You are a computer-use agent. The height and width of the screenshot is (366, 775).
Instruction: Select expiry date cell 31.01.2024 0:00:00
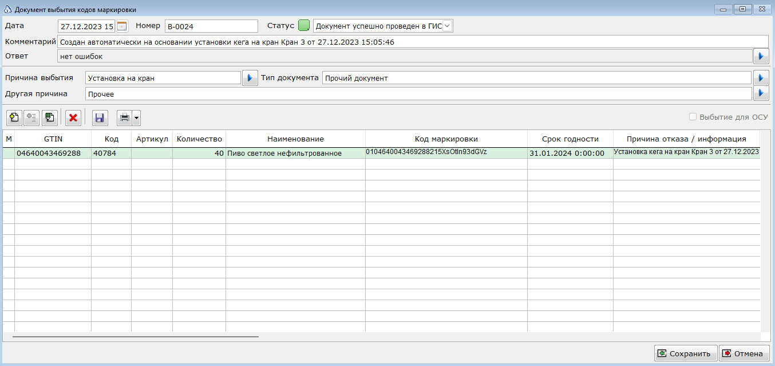570,153
